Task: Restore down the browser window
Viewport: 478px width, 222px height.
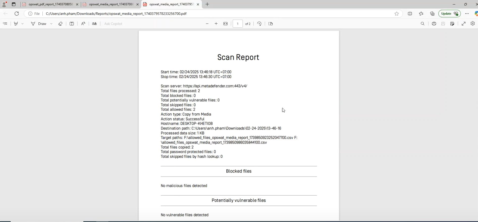Action: [x=466, y=4]
